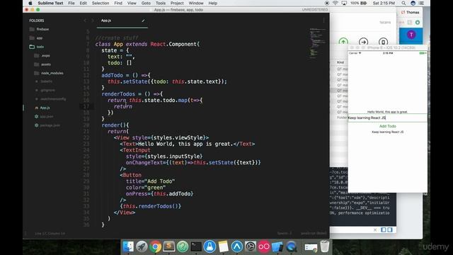Open Trash from the dock
Viewport: 453px width, 255px height.
[x=325, y=246]
